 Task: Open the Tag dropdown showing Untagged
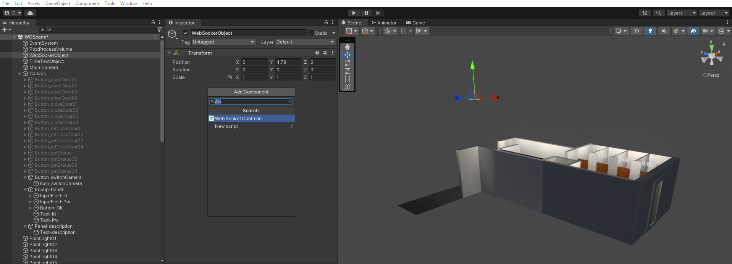click(223, 42)
